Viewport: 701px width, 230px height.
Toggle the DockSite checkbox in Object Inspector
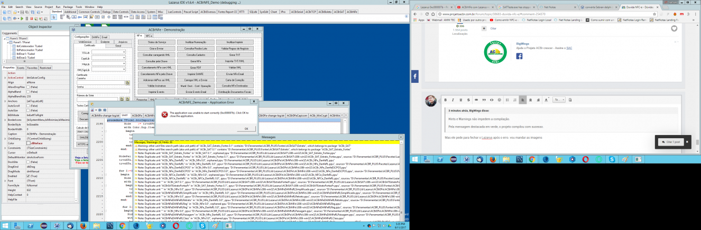pyautogui.click(x=27, y=161)
